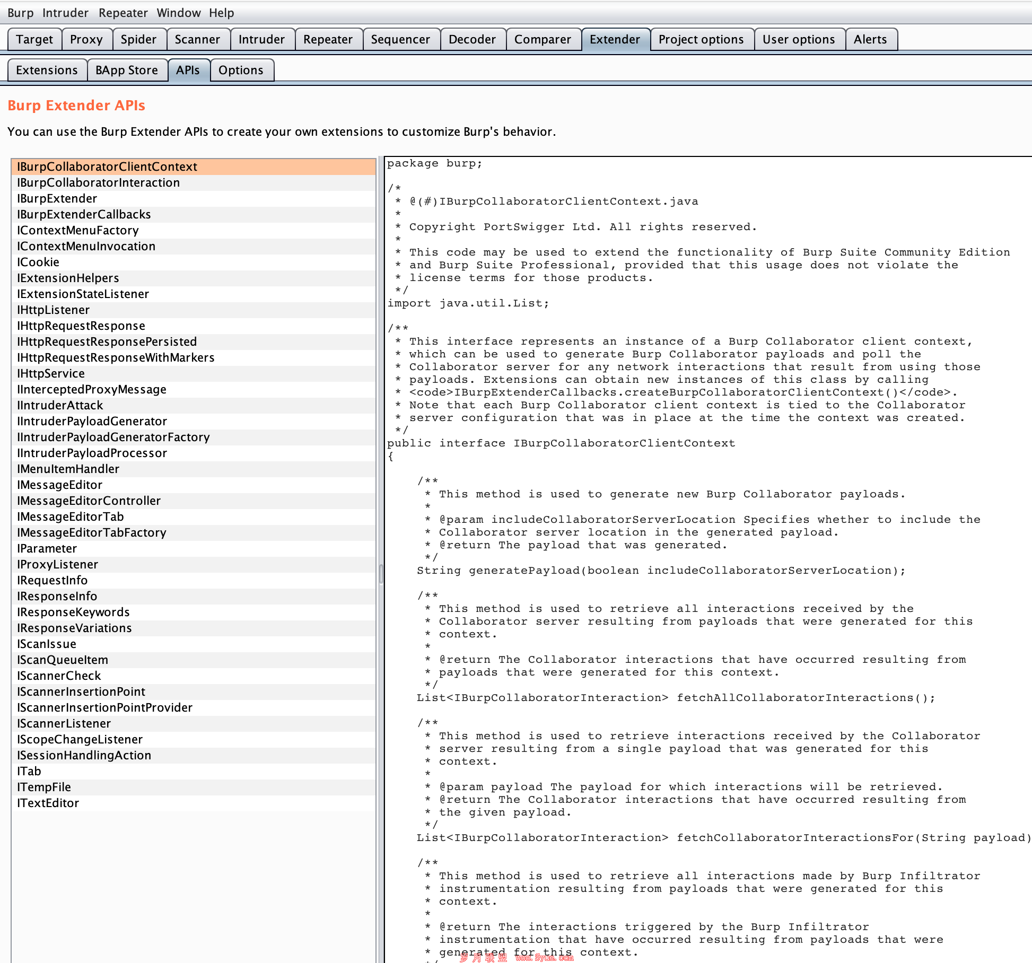
Task: Switch to the Decoder tab
Action: click(x=472, y=39)
